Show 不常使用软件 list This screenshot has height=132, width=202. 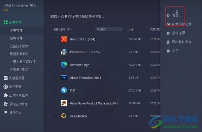pyautogui.click(x=19, y=70)
